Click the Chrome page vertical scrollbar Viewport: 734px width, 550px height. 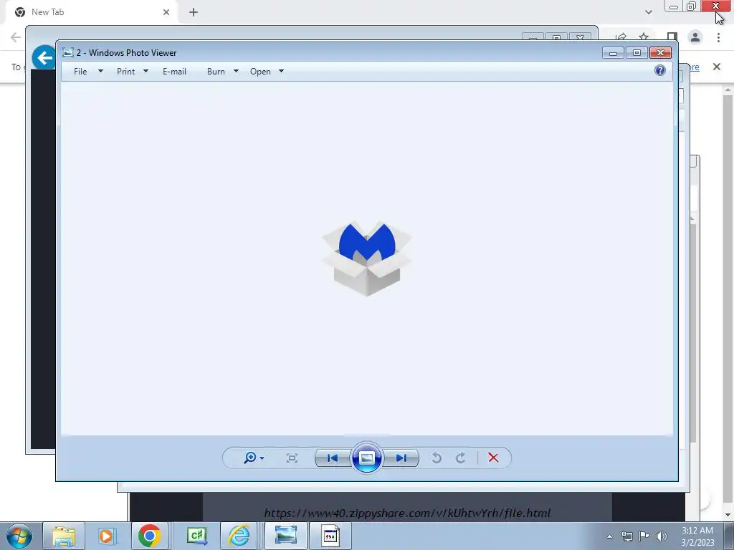click(x=728, y=299)
